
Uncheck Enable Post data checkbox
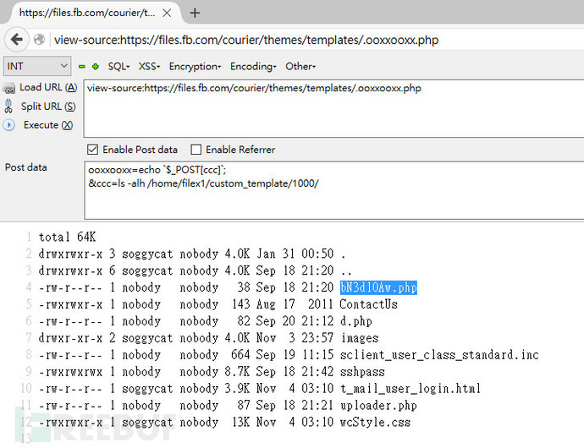(x=92, y=150)
